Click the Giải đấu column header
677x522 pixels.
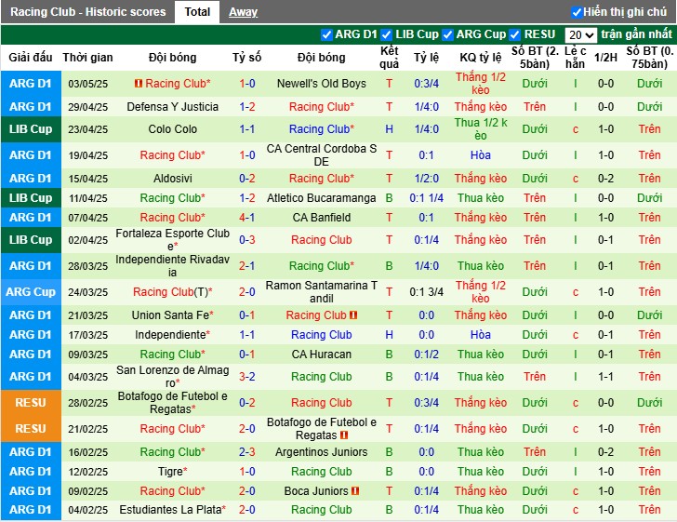point(31,58)
